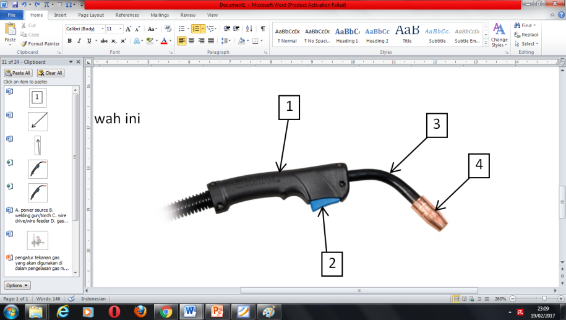
Task: Clear formatting from selected text
Action: point(167,28)
